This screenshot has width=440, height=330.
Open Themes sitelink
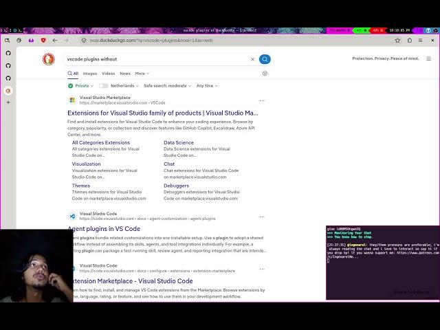pyautogui.click(x=81, y=186)
